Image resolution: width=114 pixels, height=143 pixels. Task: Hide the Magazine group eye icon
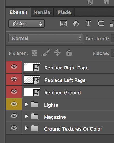coord(14,116)
